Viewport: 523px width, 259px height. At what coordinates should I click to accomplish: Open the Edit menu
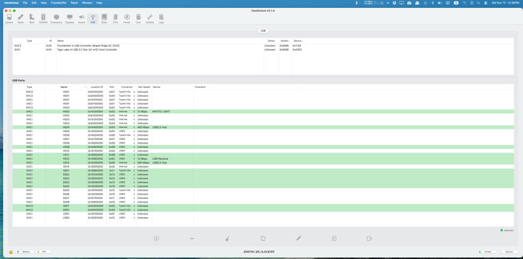pyautogui.click(x=34, y=3)
